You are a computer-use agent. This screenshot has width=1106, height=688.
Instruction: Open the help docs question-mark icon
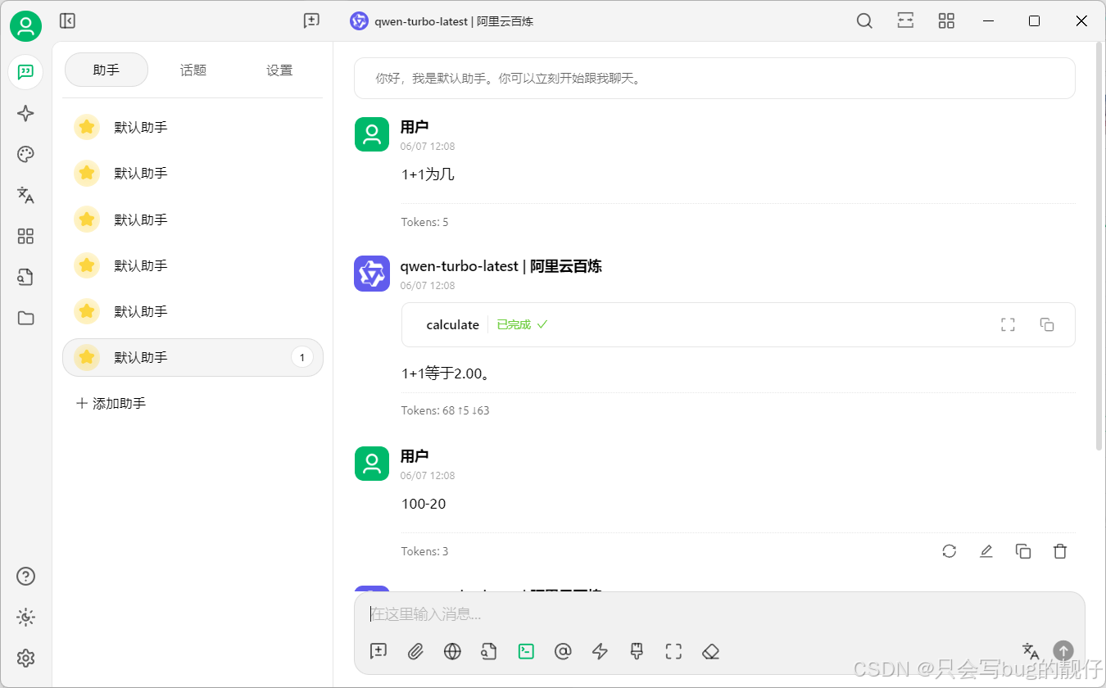click(25, 577)
